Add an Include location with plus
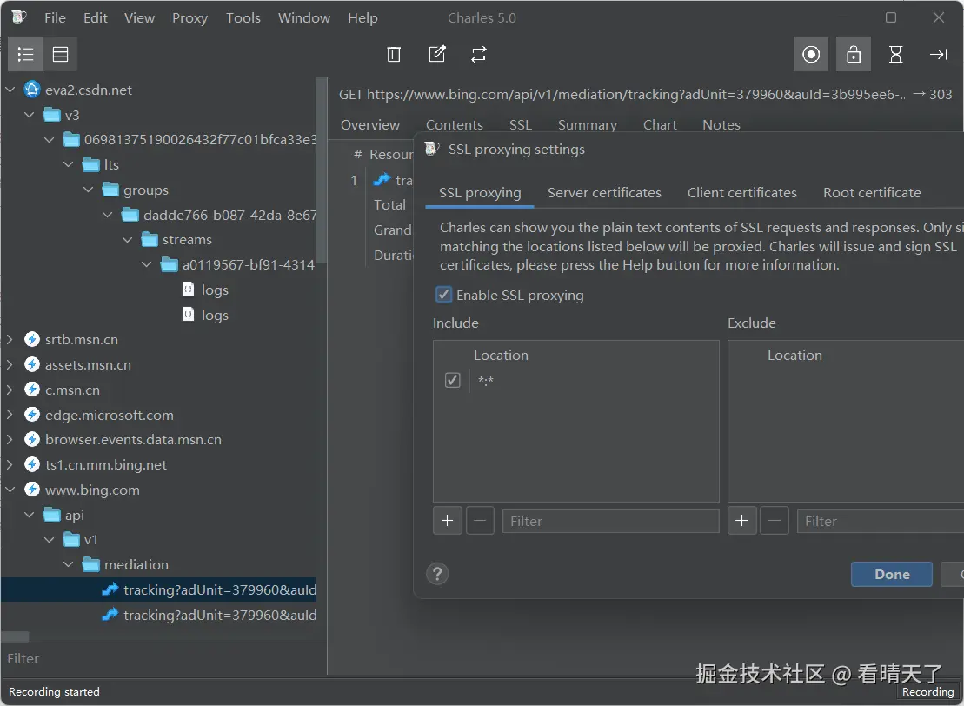This screenshot has width=964, height=706. (x=447, y=522)
